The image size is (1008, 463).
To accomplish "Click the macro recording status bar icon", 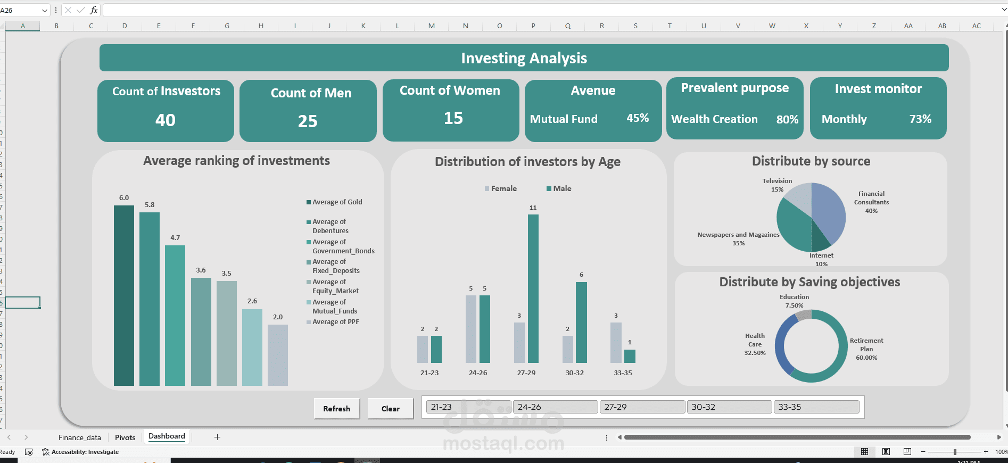I will [x=29, y=452].
